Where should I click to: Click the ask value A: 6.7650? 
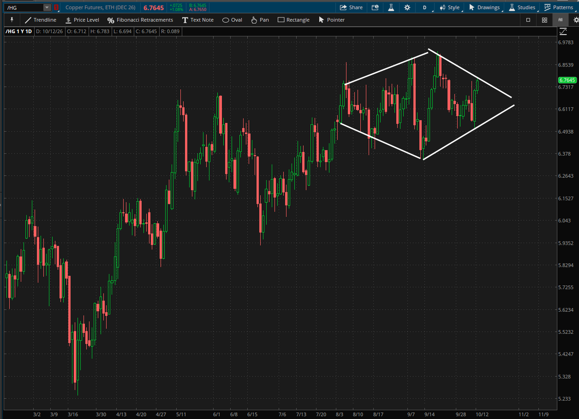pos(197,10)
